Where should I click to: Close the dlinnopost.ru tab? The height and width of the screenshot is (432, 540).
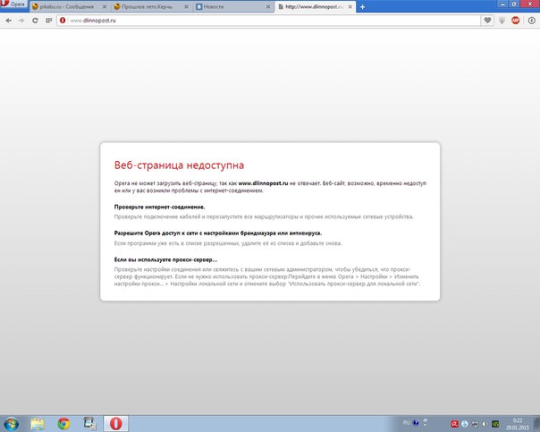click(350, 7)
